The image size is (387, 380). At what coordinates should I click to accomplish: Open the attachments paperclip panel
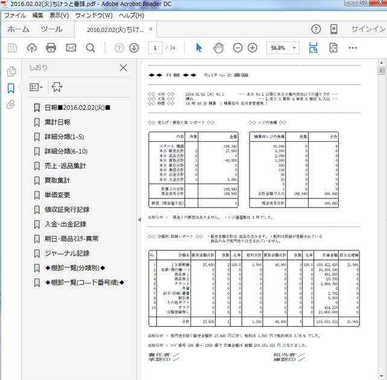tap(11, 105)
